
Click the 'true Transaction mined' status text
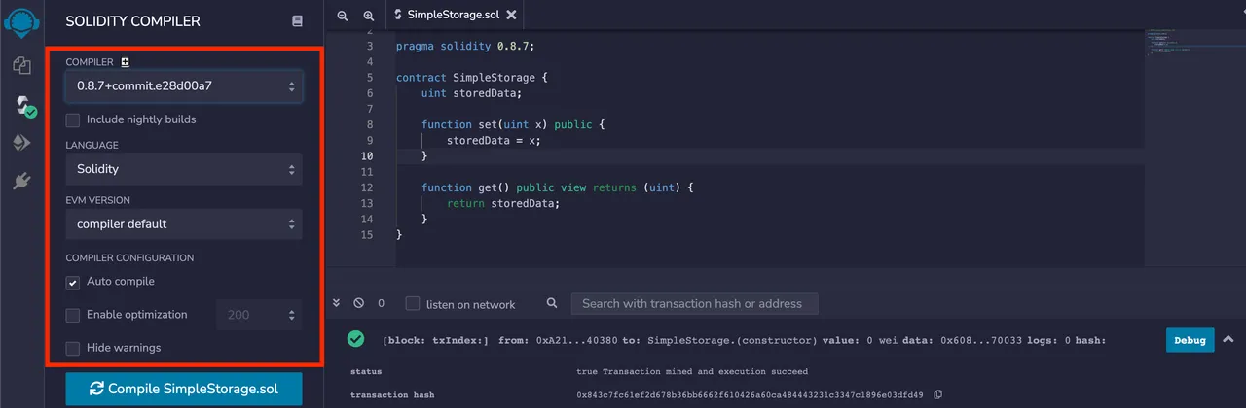(x=692, y=371)
